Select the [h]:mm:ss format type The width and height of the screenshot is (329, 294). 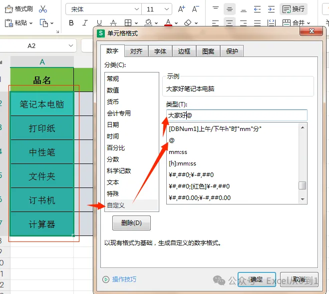[x=233, y=163]
